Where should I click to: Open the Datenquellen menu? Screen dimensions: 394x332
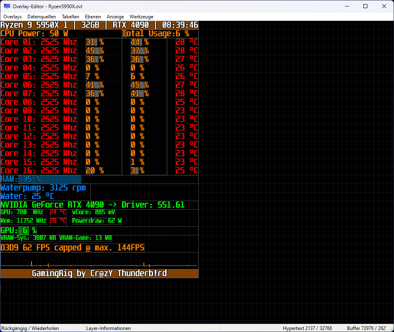point(41,17)
